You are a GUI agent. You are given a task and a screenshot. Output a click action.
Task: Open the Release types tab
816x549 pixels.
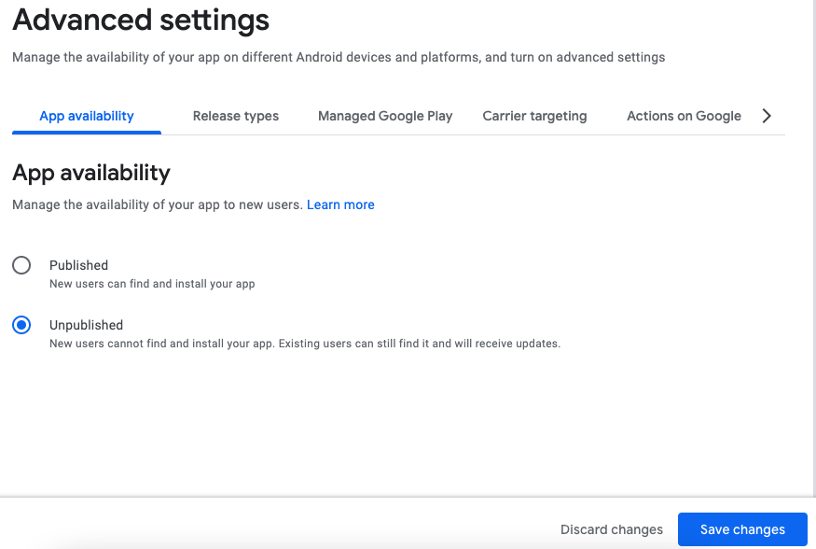pyautogui.click(x=236, y=116)
